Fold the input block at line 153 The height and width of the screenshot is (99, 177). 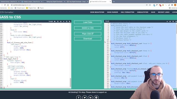pos(3,79)
